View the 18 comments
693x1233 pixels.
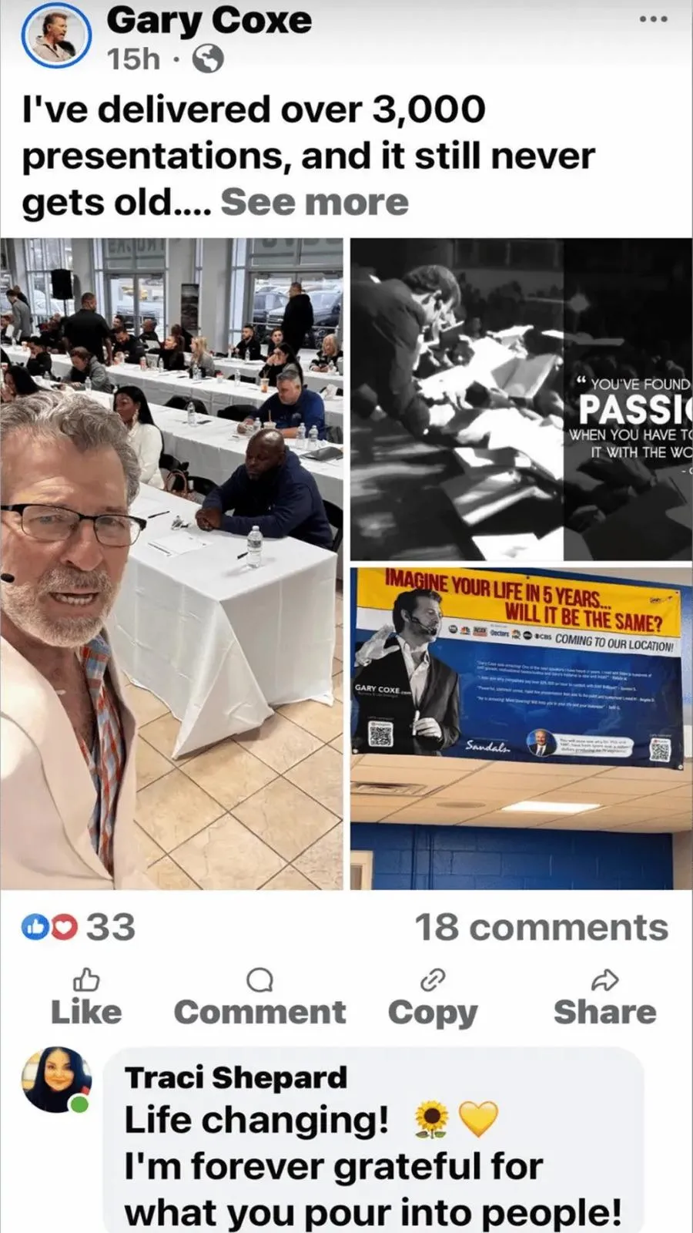tap(541, 928)
